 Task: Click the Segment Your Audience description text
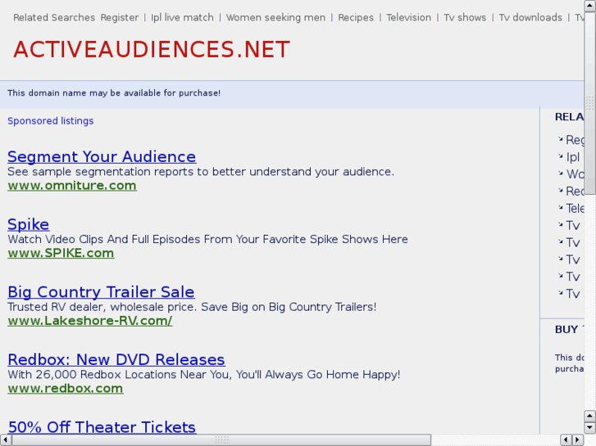tap(201, 172)
